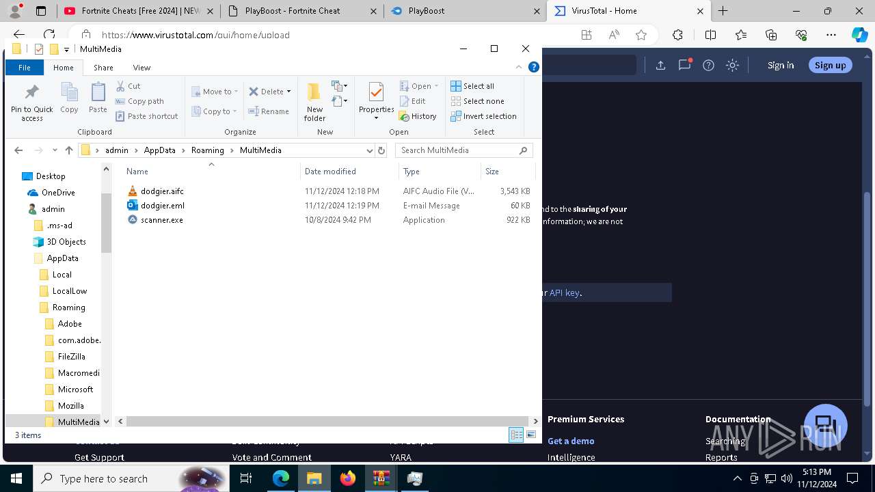This screenshot has height=492, width=875.
Task: Click Edge favorites star icon
Action: tap(641, 35)
